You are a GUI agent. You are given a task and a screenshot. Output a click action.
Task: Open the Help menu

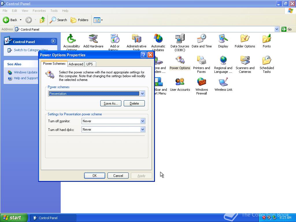click(65, 11)
